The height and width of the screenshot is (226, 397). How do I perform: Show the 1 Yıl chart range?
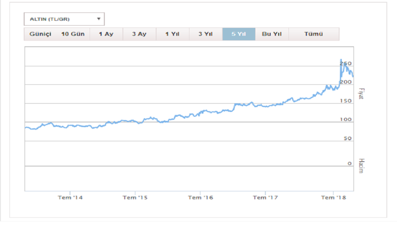coord(172,34)
